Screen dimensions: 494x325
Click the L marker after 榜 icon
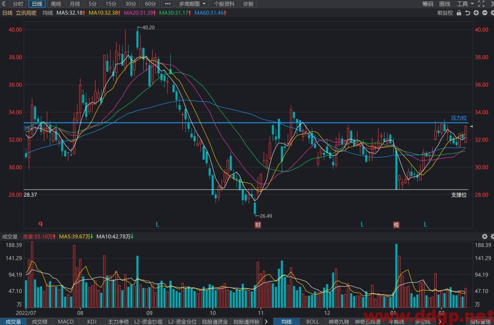click(x=425, y=225)
